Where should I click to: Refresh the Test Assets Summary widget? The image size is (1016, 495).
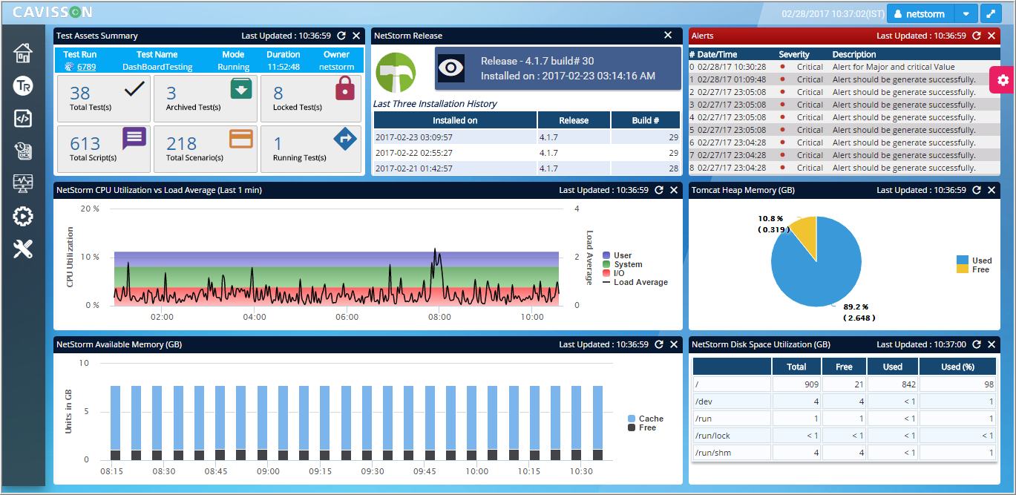tap(341, 36)
